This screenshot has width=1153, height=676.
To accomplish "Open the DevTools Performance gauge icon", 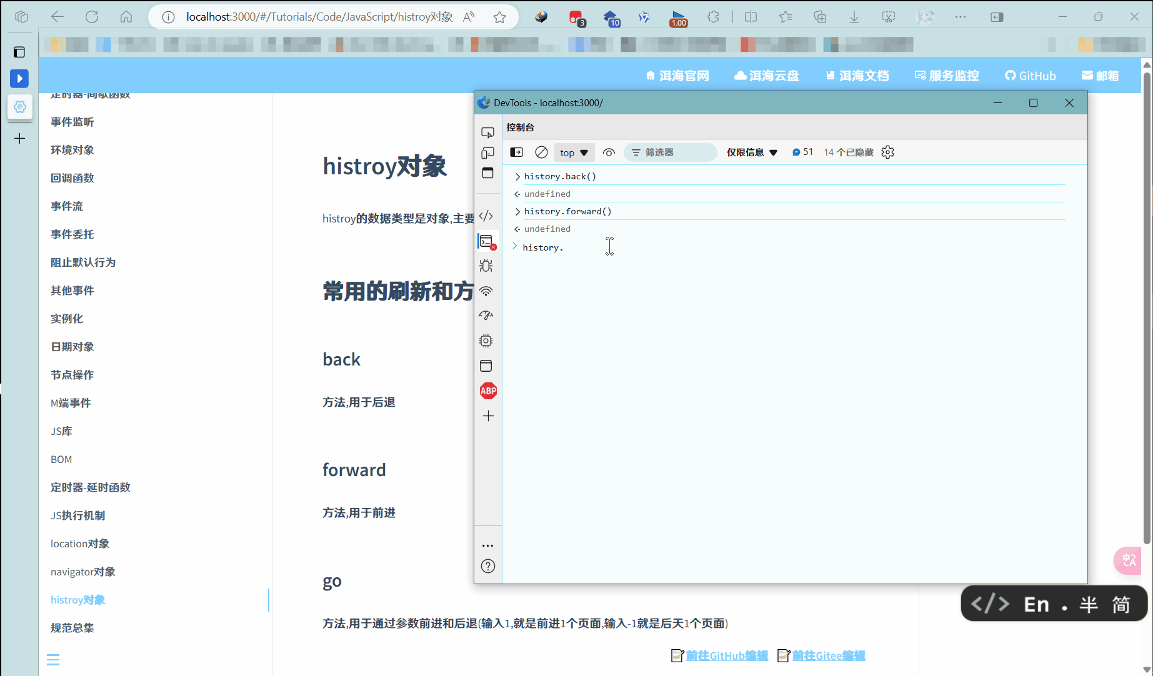I will pyautogui.click(x=486, y=316).
